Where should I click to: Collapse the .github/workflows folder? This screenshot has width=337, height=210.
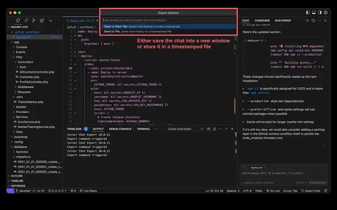(x=27, y=32)
